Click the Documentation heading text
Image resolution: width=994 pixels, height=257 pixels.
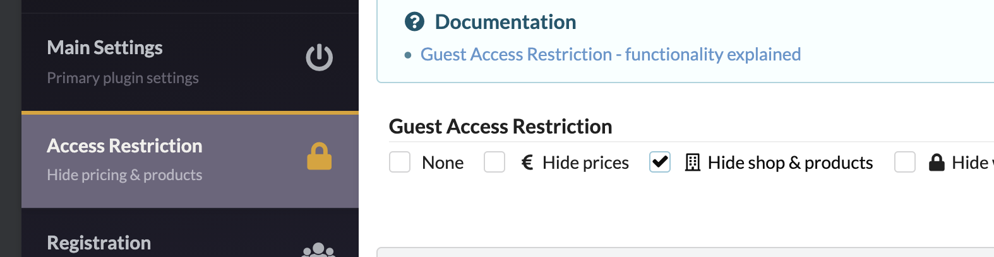505,22
